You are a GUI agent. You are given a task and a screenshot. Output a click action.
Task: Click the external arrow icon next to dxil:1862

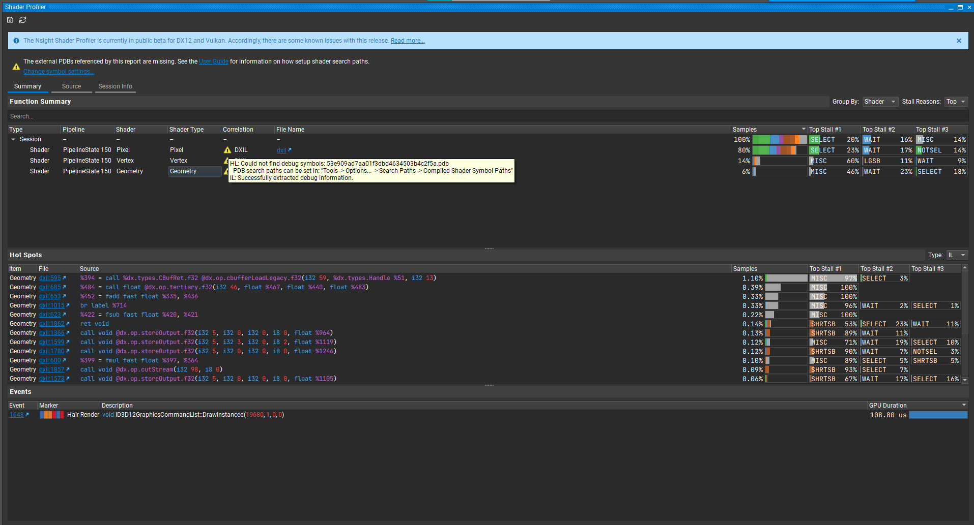click(68, 323)
